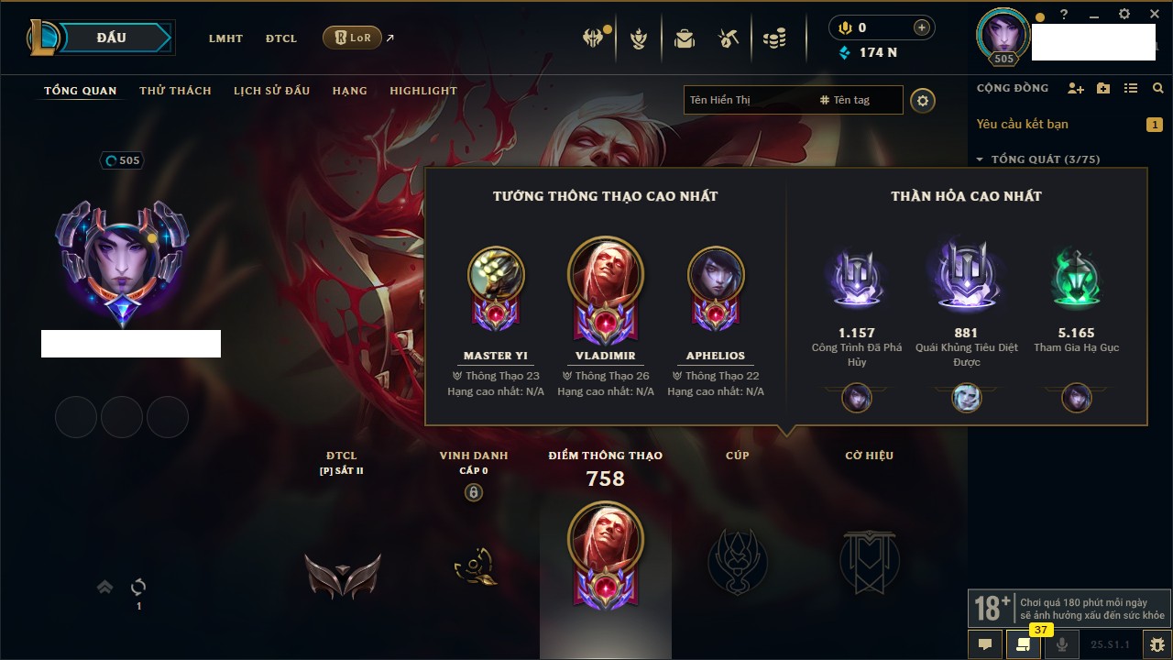Switch to the LỊCH SỬ ĐẤU tab
The width and height of the screenshot is (1173, 660).
(x=271, y=91)
